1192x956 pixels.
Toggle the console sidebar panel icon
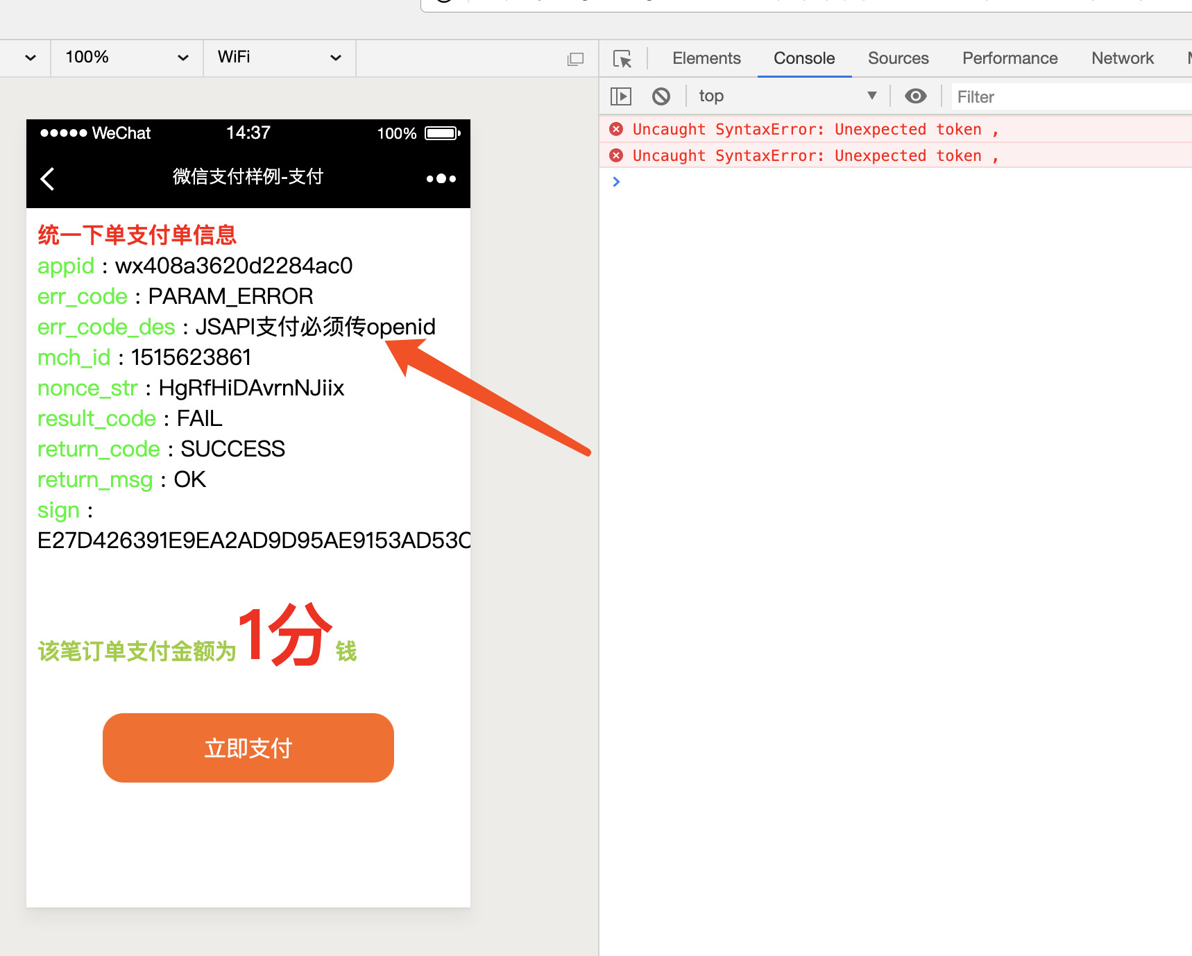(621, 96)
